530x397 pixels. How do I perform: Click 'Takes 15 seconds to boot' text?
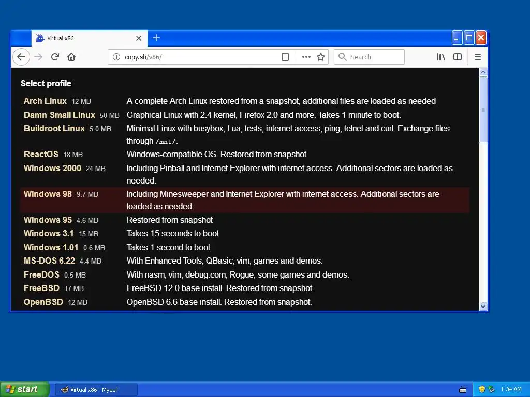[x=173, y=233]
